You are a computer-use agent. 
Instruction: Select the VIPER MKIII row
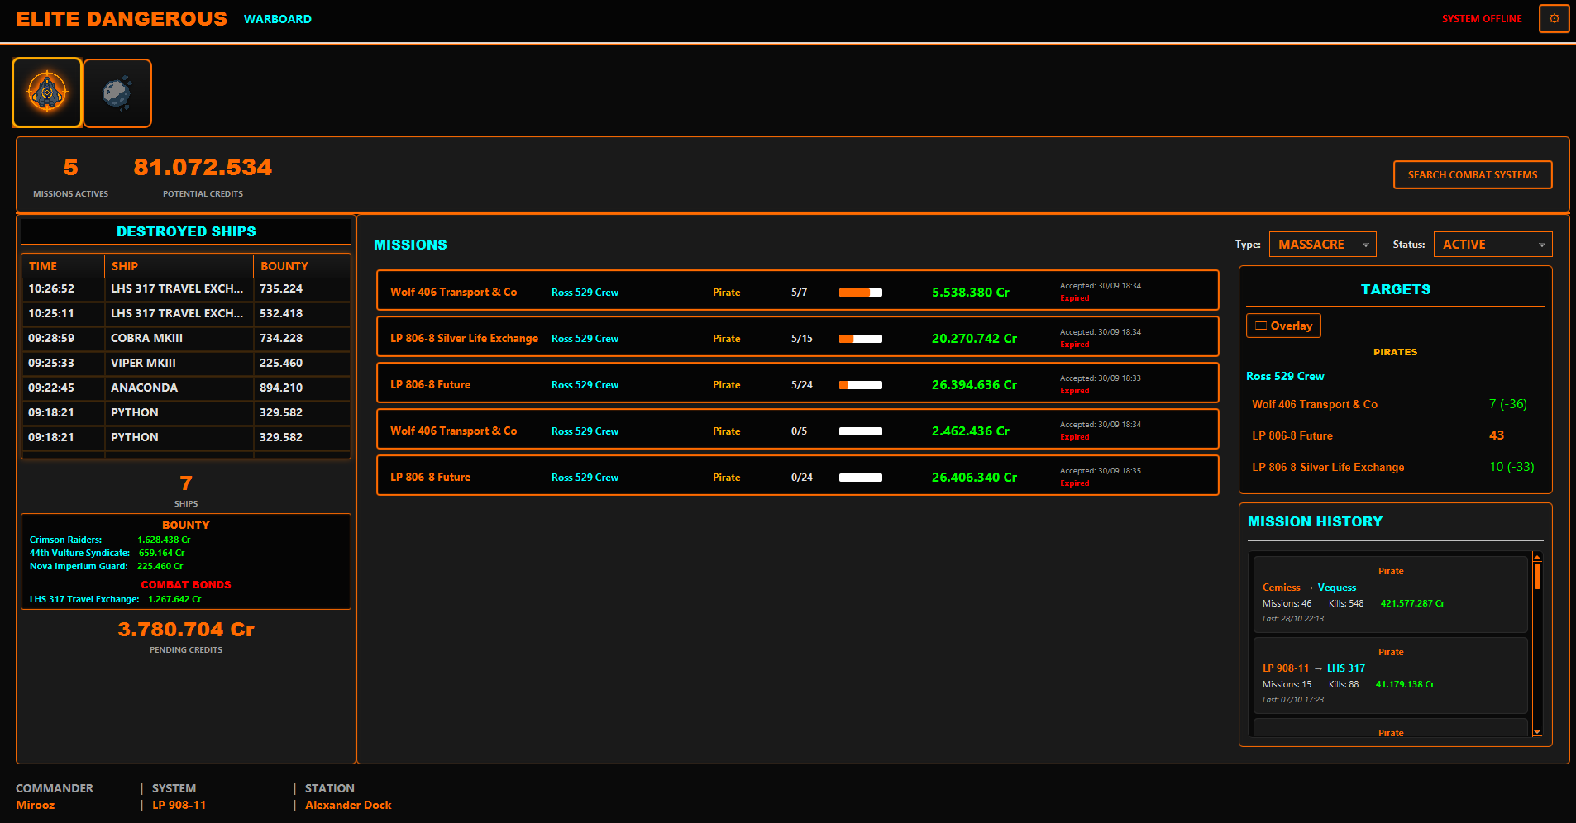point(186,364)
